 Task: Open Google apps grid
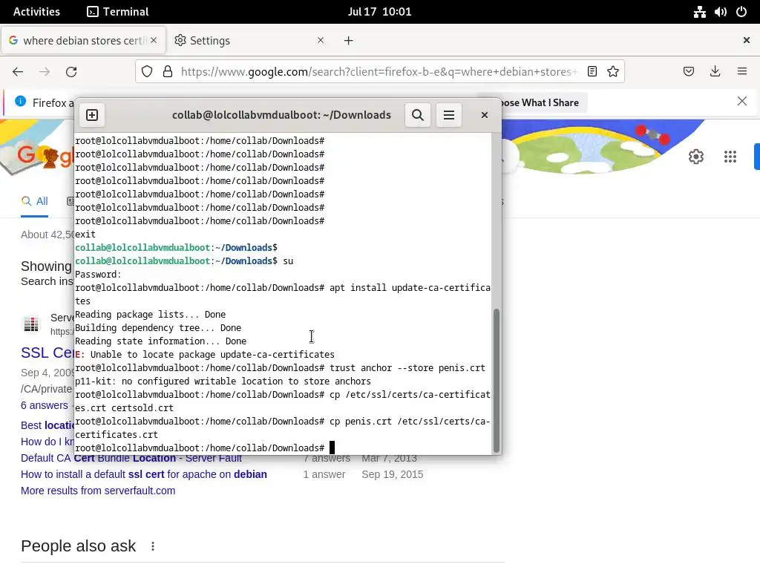point(730,157)
